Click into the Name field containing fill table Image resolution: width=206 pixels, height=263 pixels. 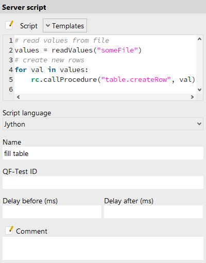click(x=103, y=153)
